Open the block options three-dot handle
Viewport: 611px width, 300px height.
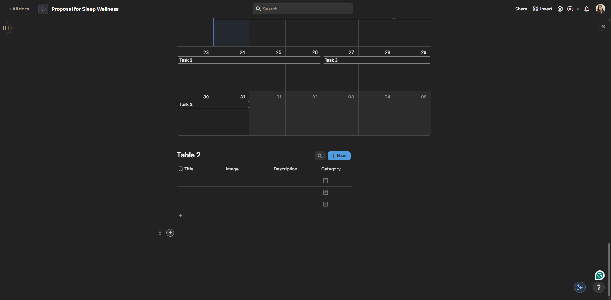click(x=160, y=233)
